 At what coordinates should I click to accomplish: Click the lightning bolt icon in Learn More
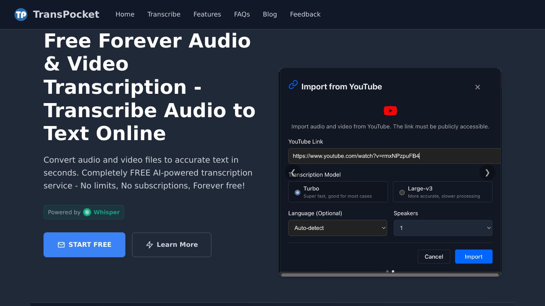coord(150,245)
